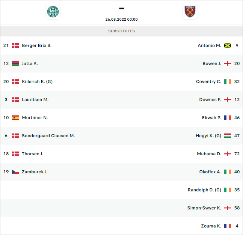Click Spain flag beside Mortimer N.
The height and width of the screenshot is (235, 243).
pyautogui.click(x=15, y=118)
